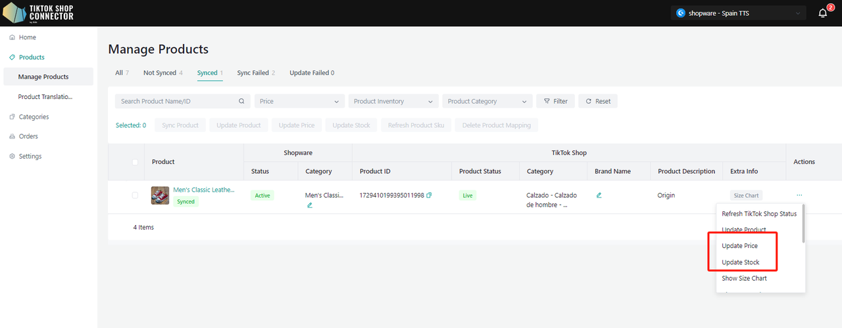Toggle the select-all header checkbox
The image size is (842, 328).
pyautogui.click(x=135, y=162)
